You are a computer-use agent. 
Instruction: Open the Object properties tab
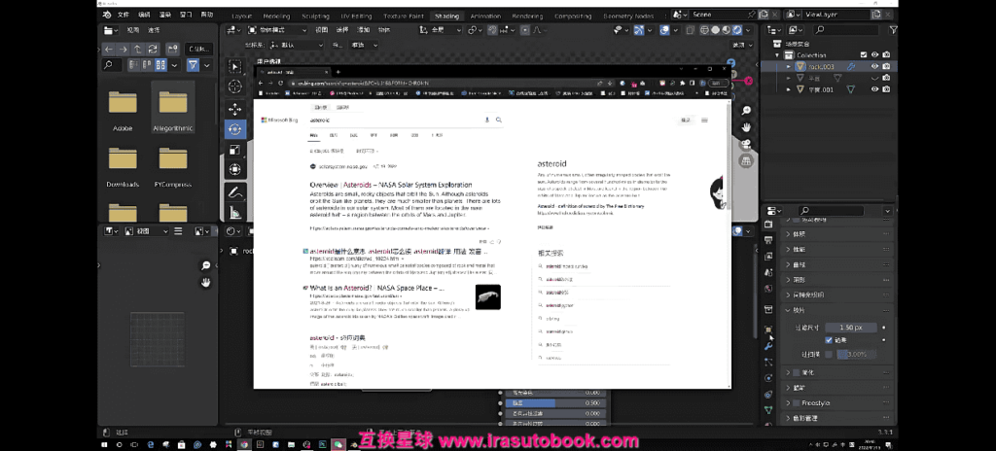768,330
